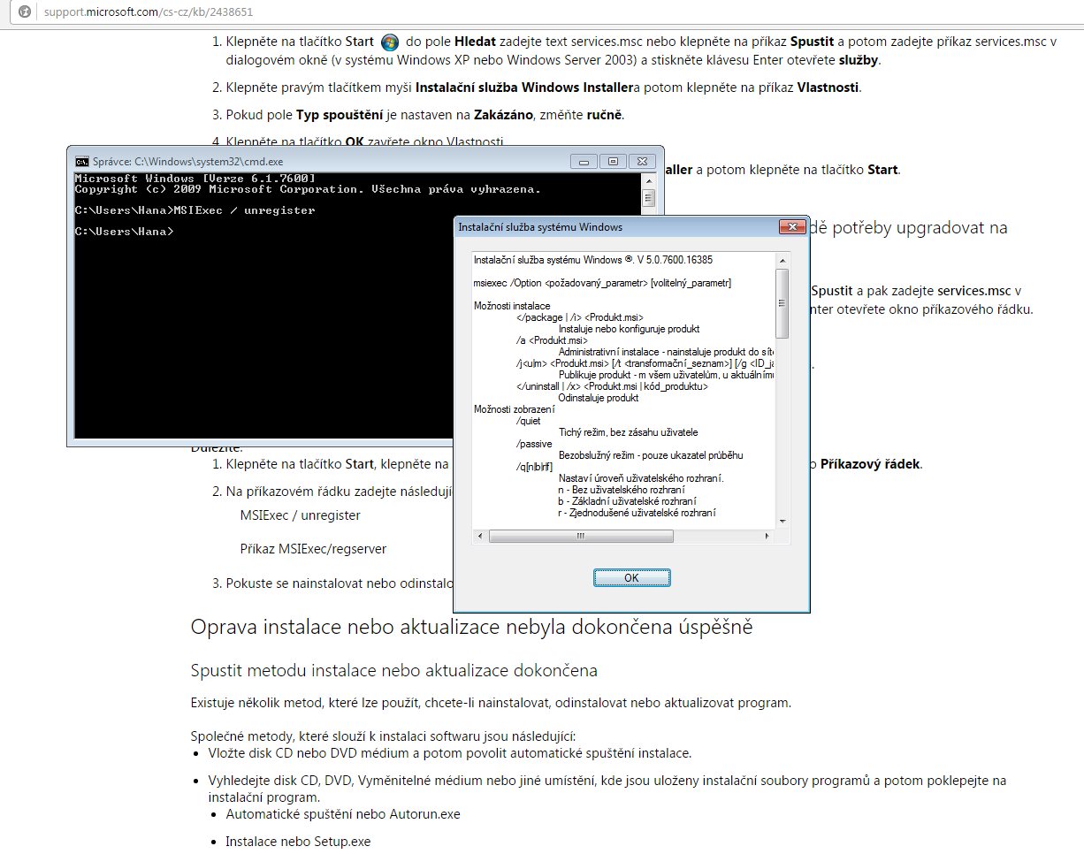1084x854 pixels.
Task: Click the dialog title 'Instalační služba systému Windows'
Action: point(540,227)
